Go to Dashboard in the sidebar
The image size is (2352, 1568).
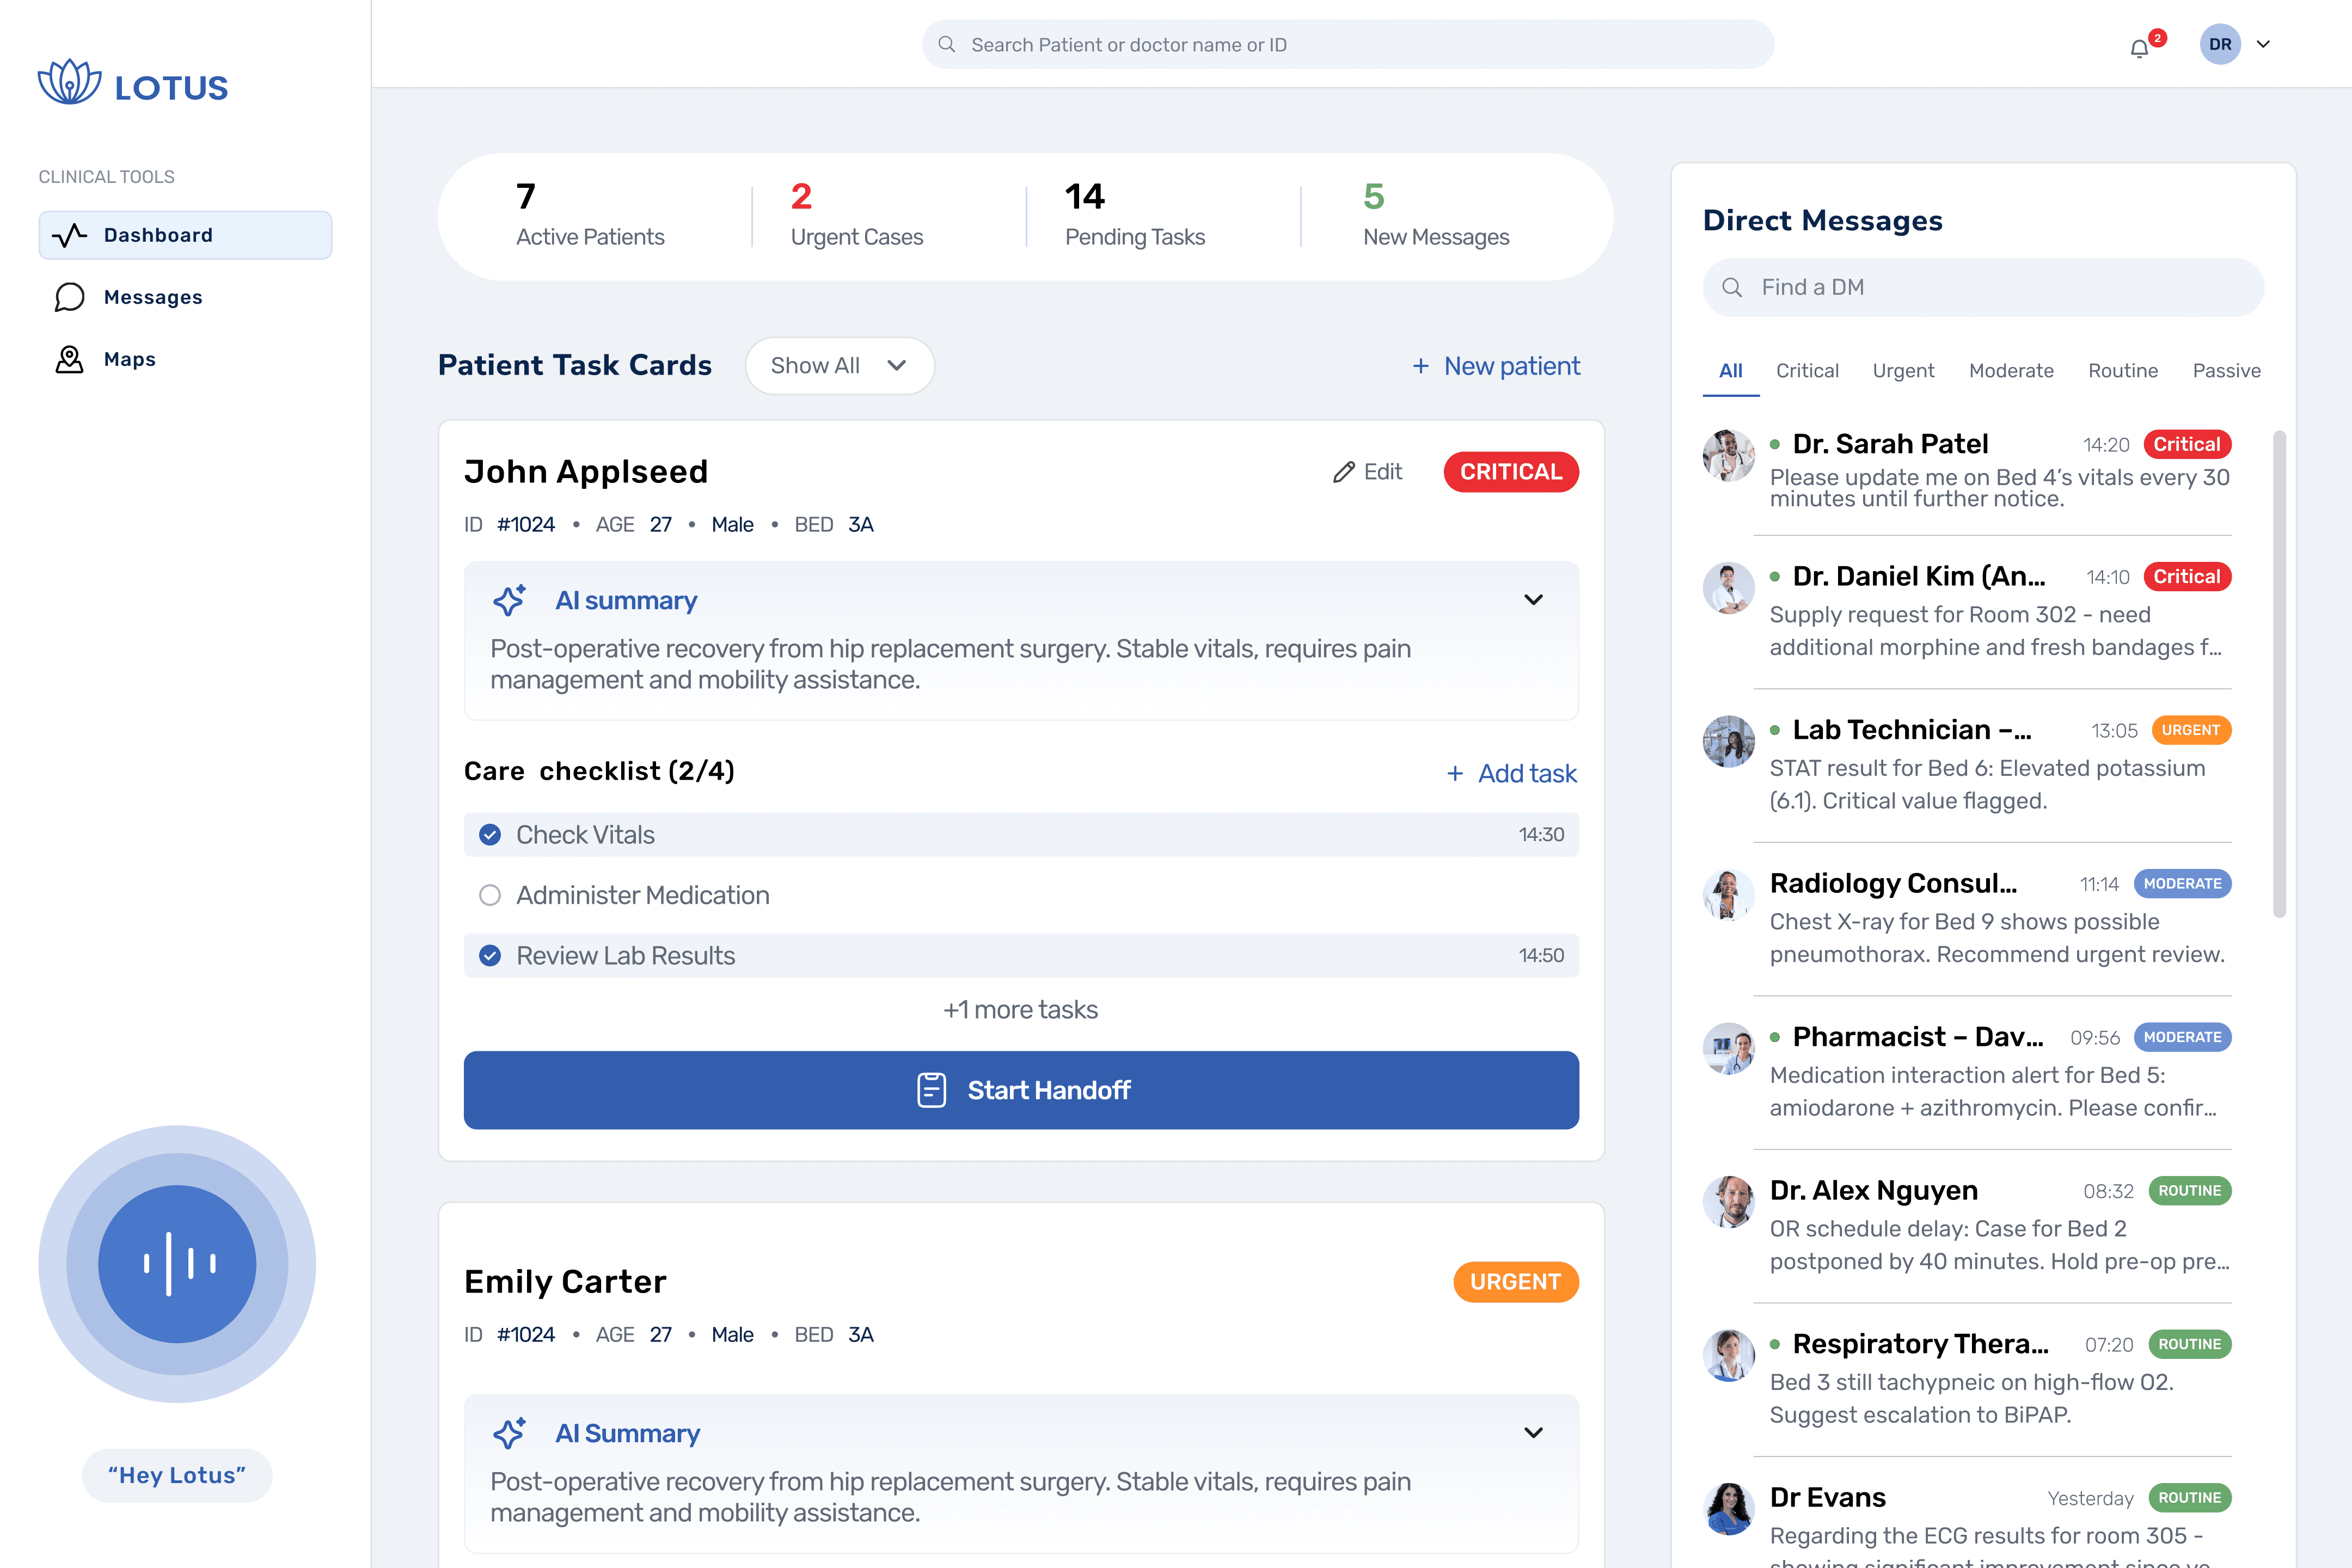click(x=185, y=235)
